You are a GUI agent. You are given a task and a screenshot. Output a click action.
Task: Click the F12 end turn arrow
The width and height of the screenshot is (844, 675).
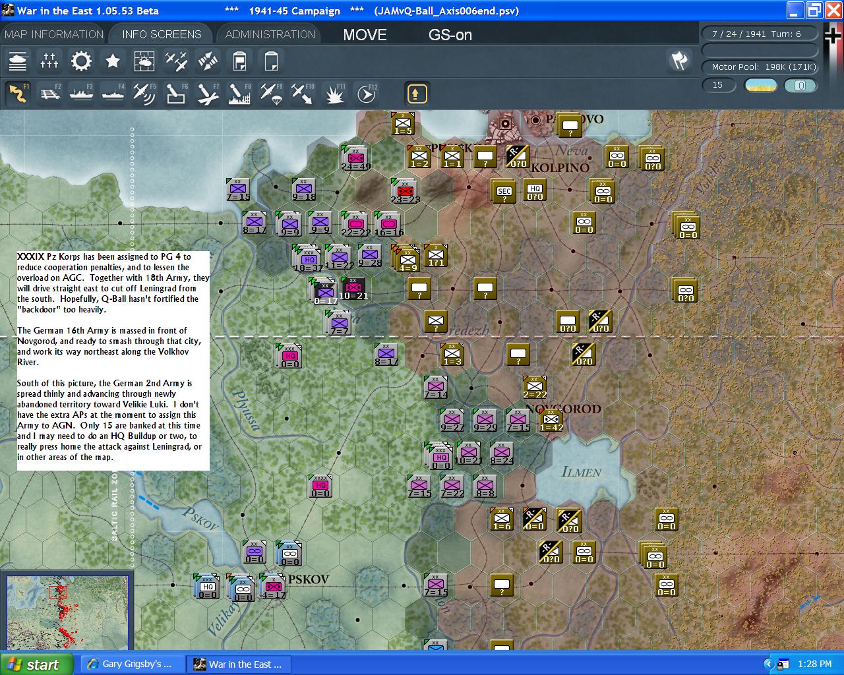pos(366,94)
